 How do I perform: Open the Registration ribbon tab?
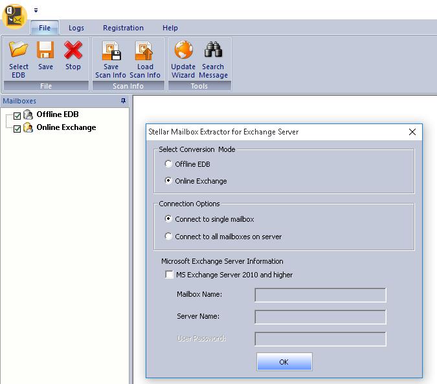(x=123, y=28)
